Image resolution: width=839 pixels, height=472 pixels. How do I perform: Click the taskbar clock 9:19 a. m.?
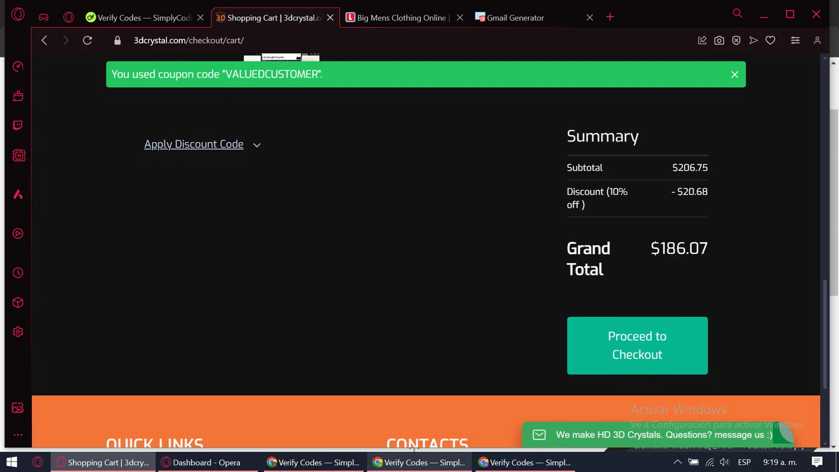(780, 462)
